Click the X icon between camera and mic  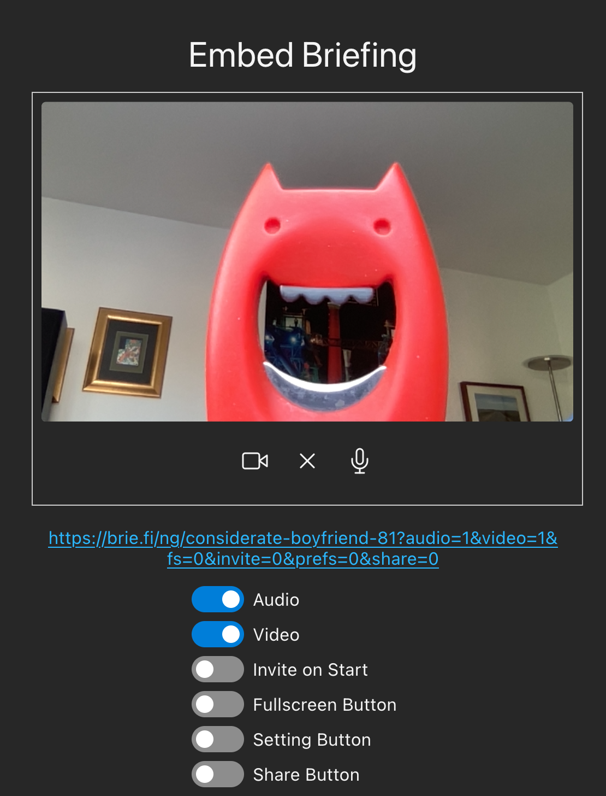pyautogui.click(x=307, y=461)
